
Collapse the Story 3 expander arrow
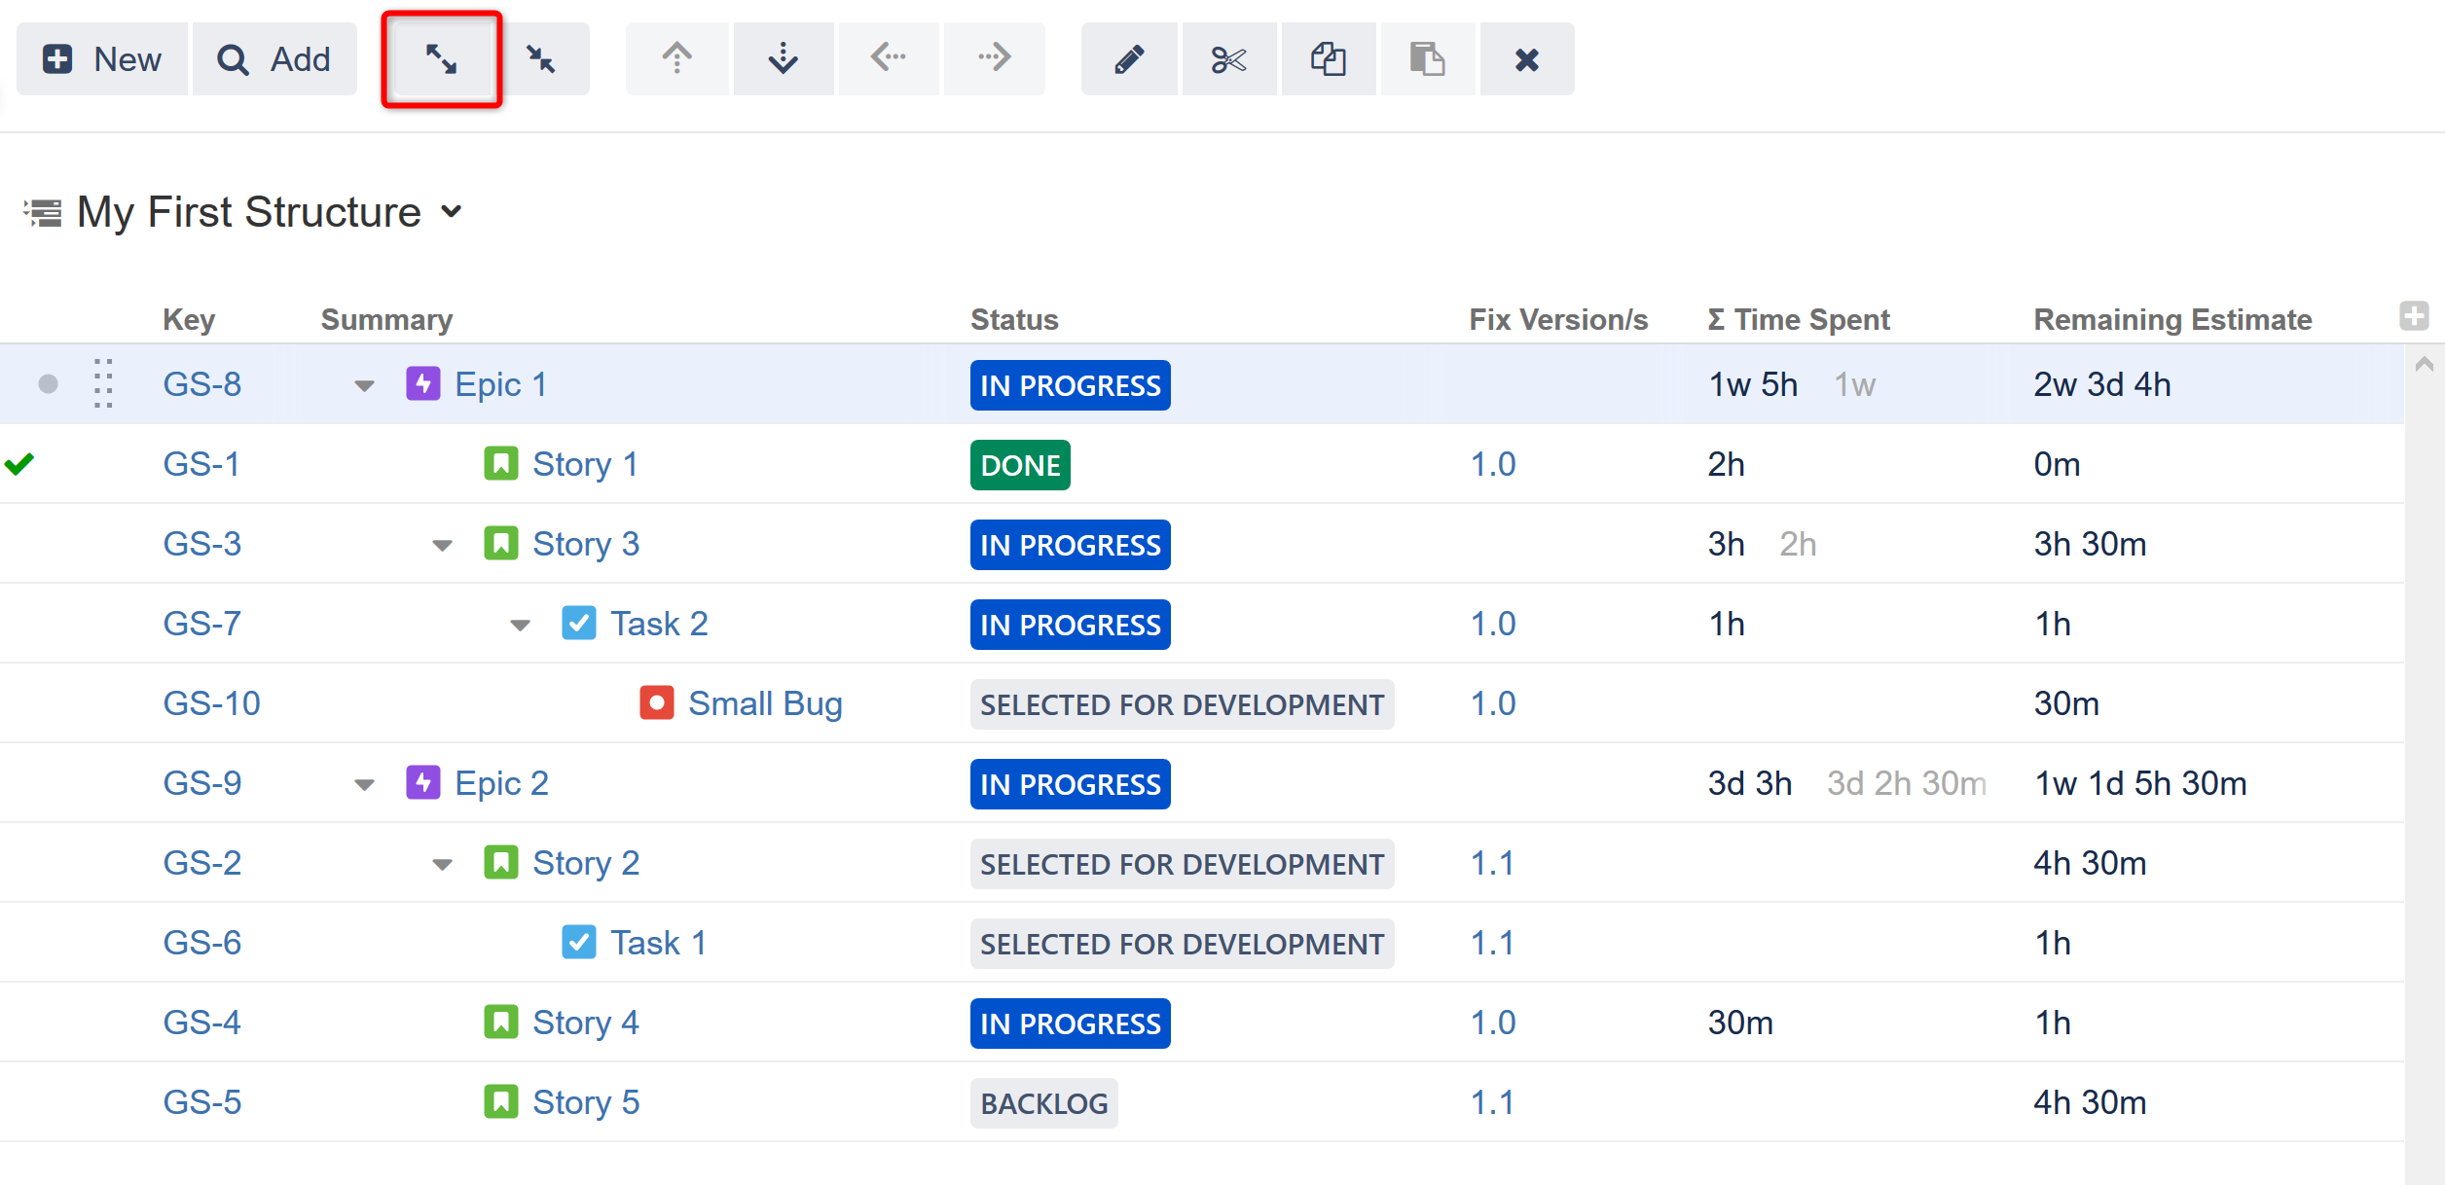pos(442,546)
